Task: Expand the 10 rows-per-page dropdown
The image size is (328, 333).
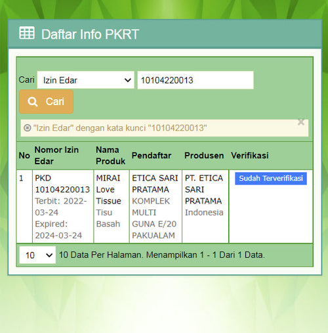Action: pos(37,255)
